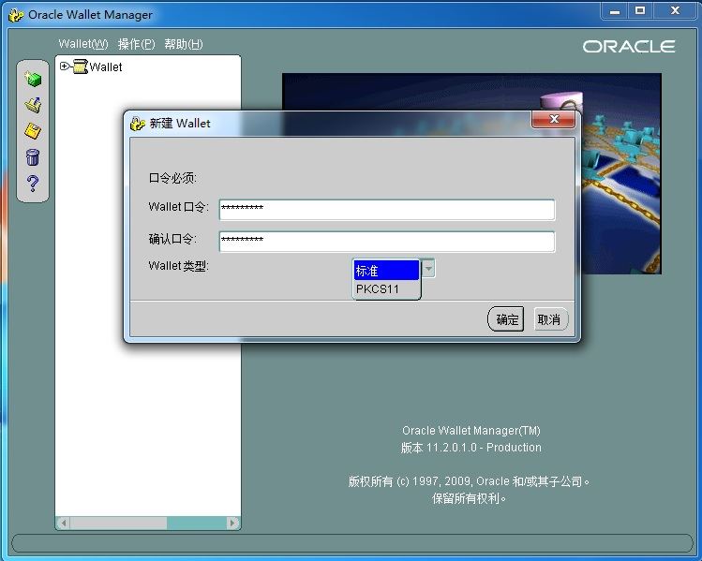Select the Wallet tree item label

pos(106,67)
